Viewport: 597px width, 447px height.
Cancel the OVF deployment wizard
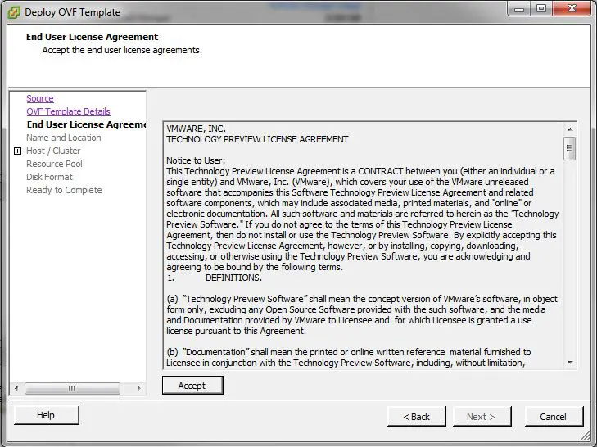click(554, 417)
